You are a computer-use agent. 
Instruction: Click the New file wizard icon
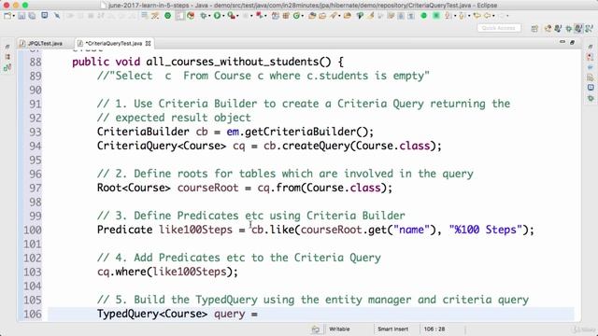point(7,16)
